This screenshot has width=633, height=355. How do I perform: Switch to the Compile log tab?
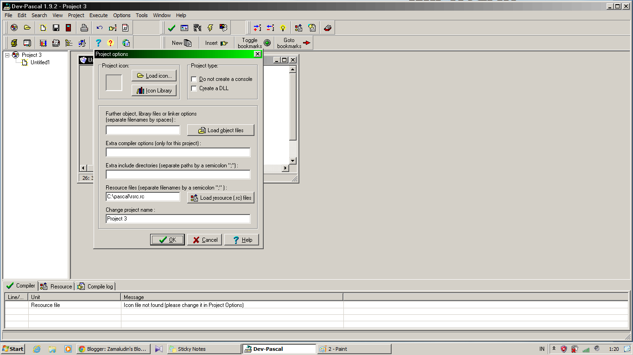point(95,286)
